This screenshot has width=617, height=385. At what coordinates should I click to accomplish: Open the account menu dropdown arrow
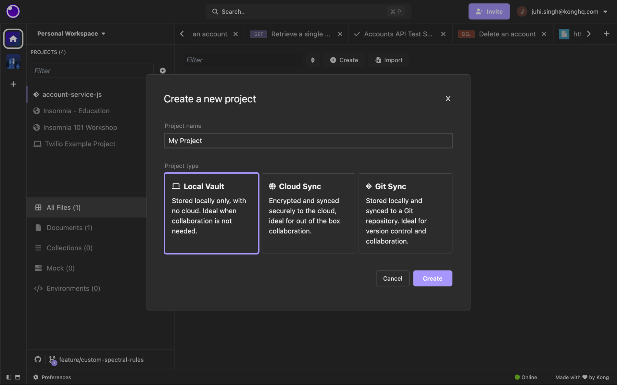pyautogui.click(x=605, y=12)
